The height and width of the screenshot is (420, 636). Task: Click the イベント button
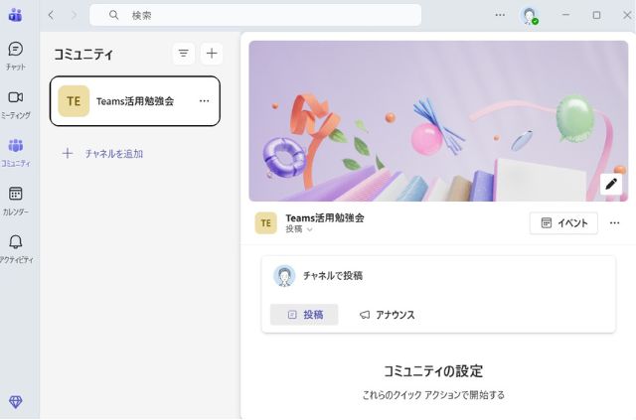click(563, 222)
